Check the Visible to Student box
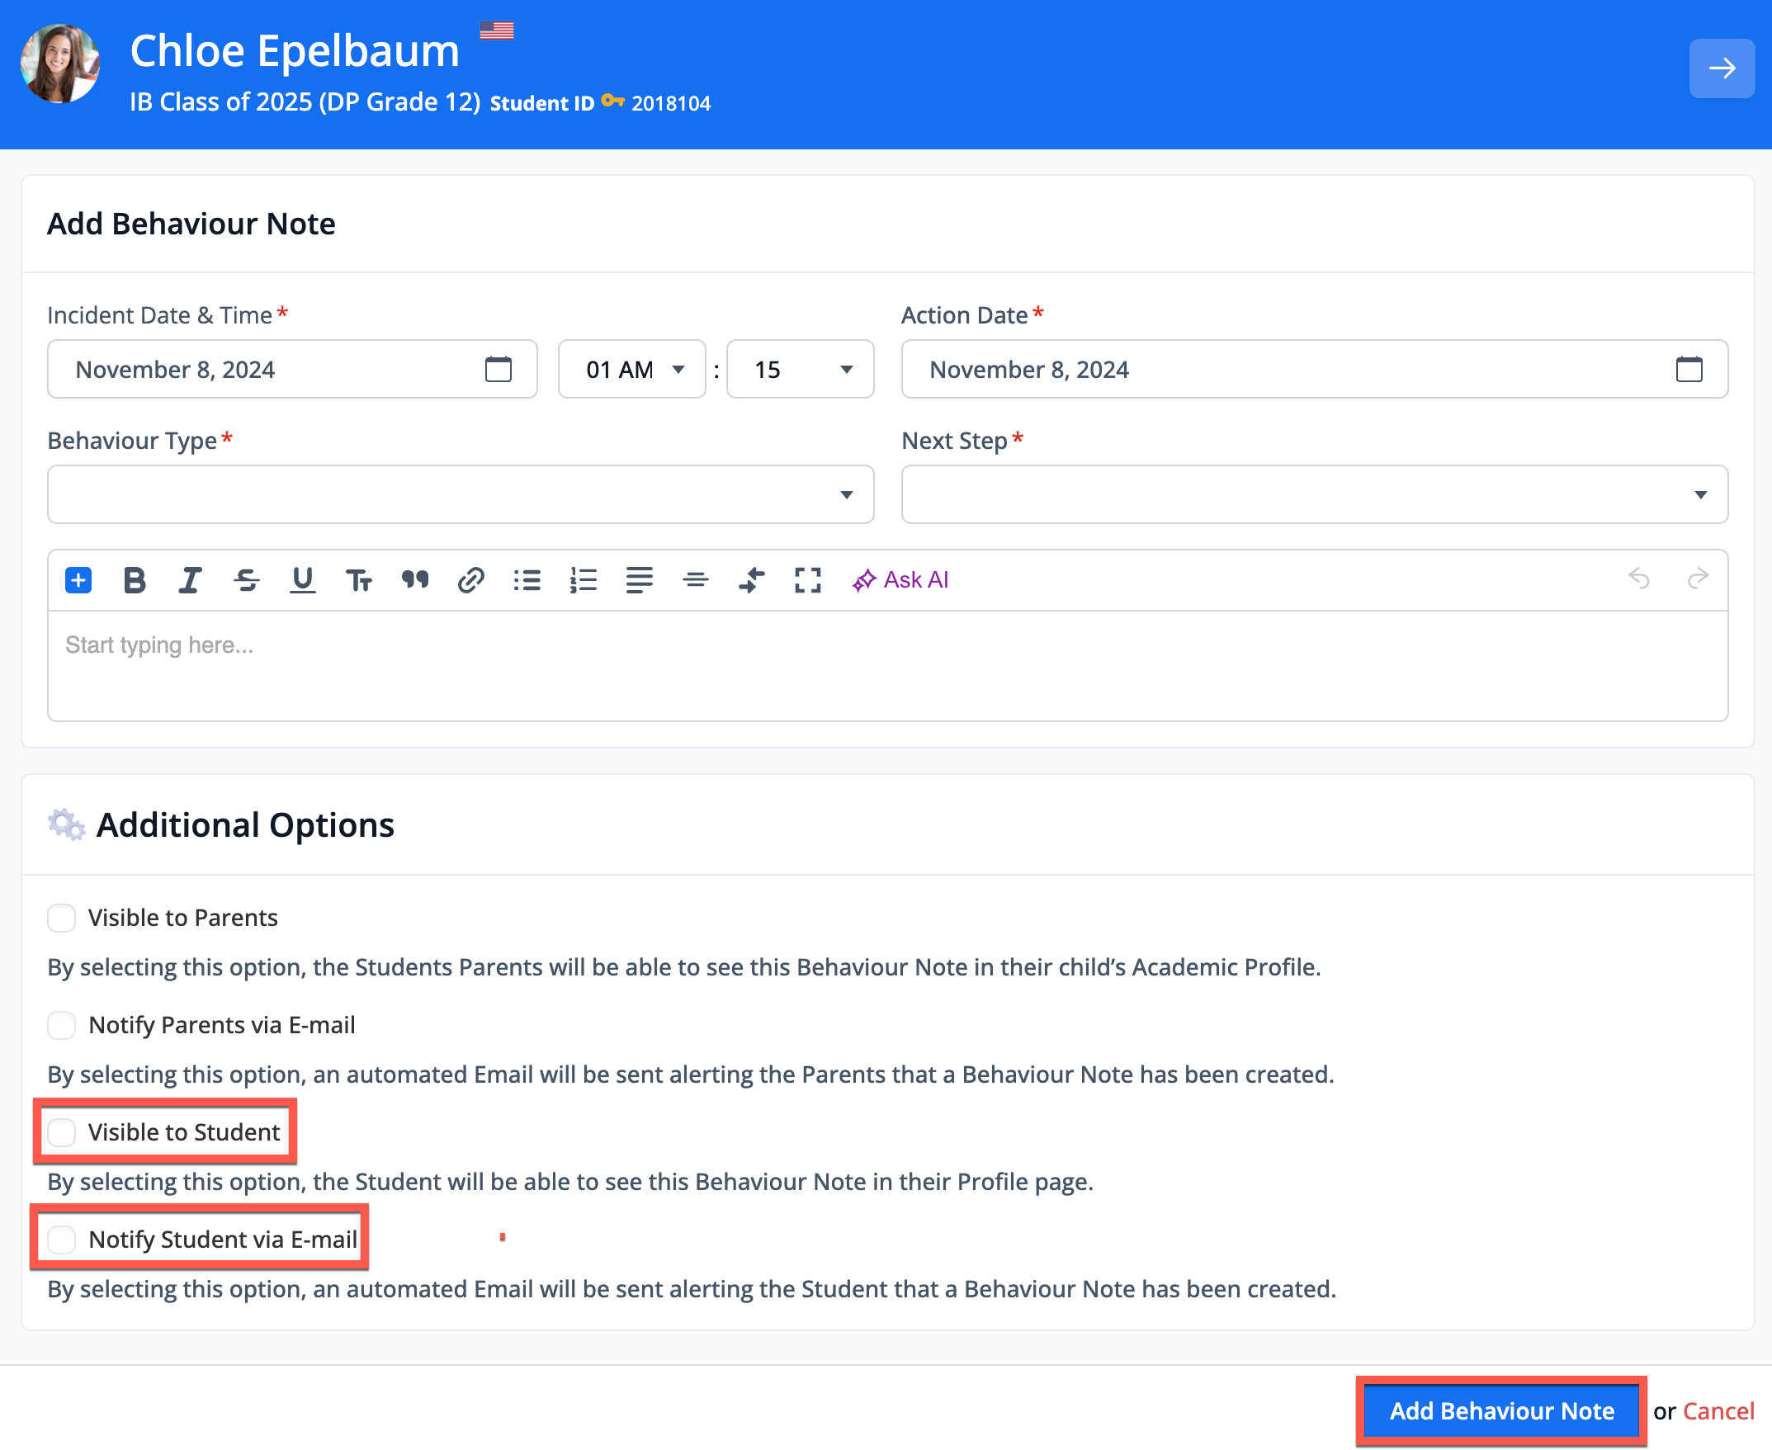Screen dimensions: 1772x1450 click(x=61, y=1132)
